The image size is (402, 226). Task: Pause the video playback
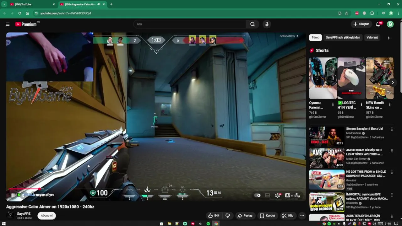click(13, 195)
